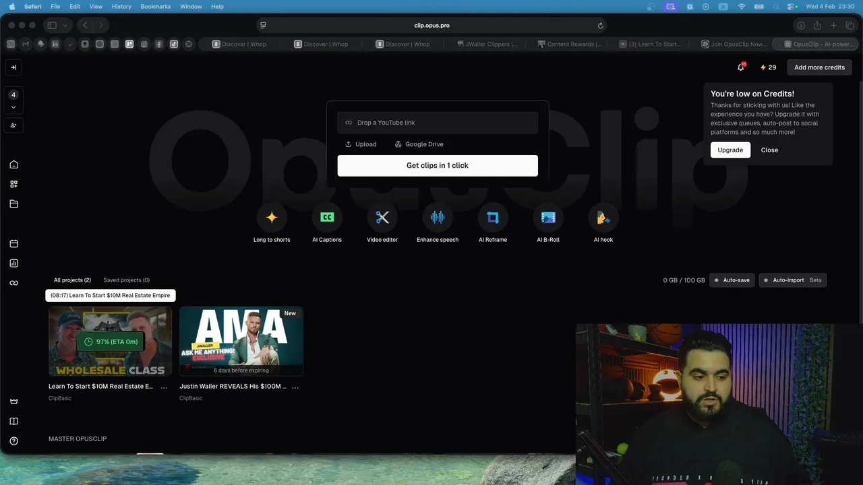Switch to All projects (2) tab
The width and height of the screenshot is (863, 485).
[72, 280]
